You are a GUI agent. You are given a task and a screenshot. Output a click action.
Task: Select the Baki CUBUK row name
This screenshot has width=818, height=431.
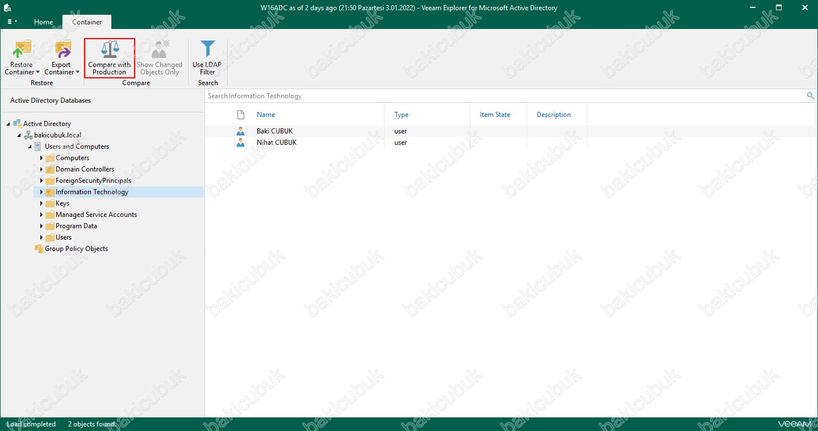tap(275, 131)
